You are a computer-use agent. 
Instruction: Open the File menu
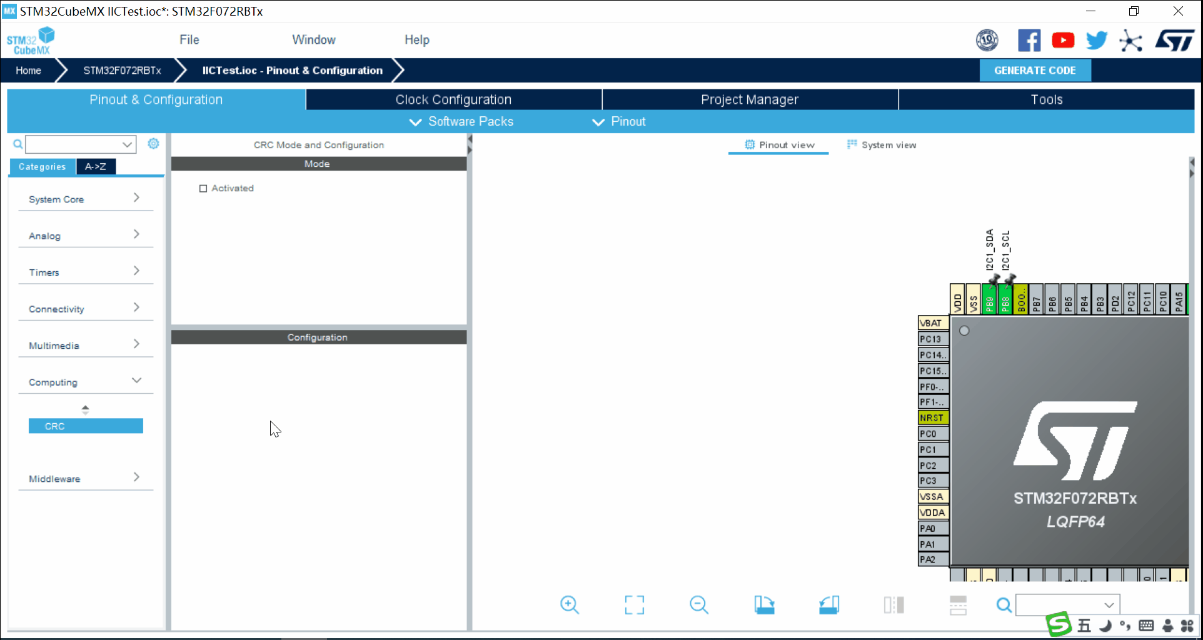(x=189, y=39)
